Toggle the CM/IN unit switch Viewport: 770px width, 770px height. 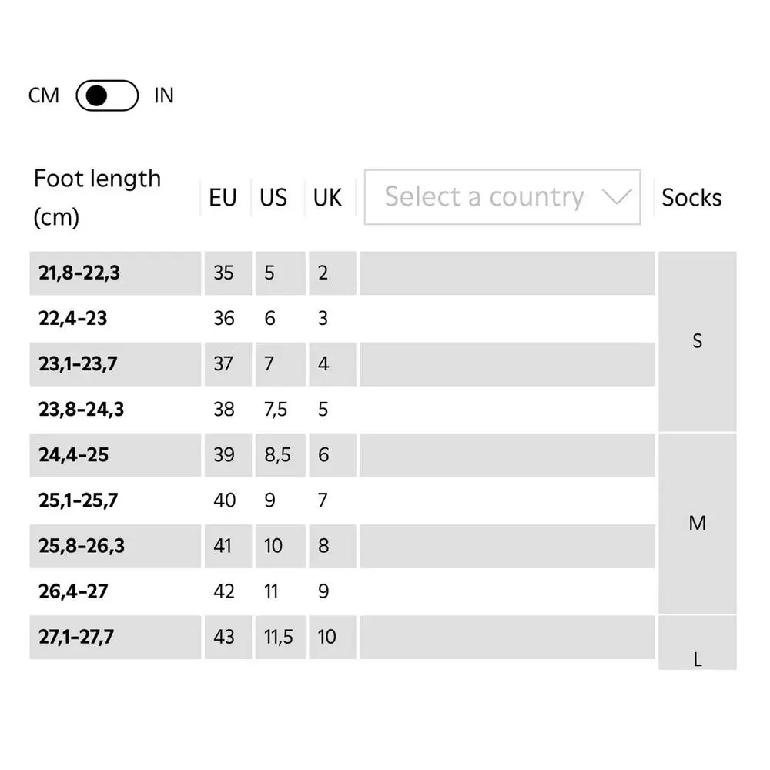pos(107,95)
